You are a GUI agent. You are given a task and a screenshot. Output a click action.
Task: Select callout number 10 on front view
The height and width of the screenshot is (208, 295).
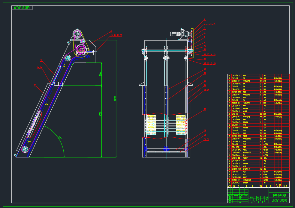[205, 46]
